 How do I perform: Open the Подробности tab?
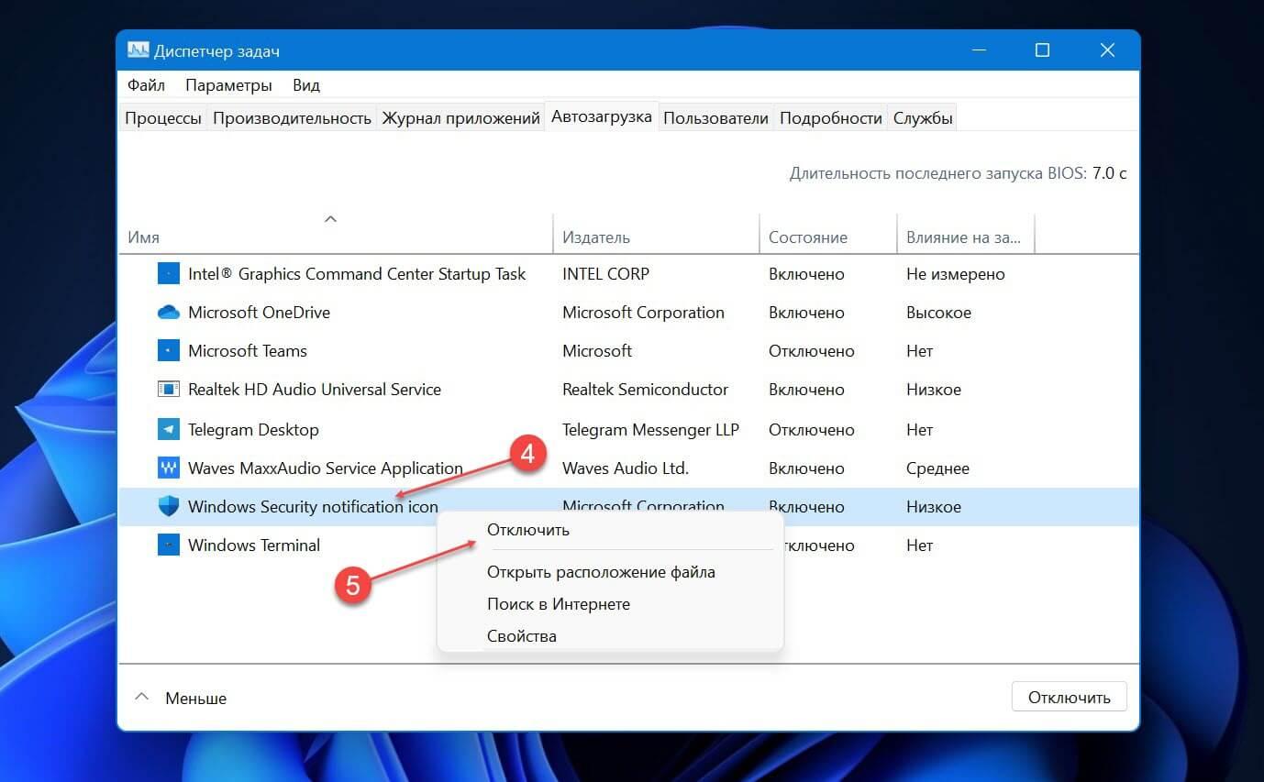coord(830,117)
